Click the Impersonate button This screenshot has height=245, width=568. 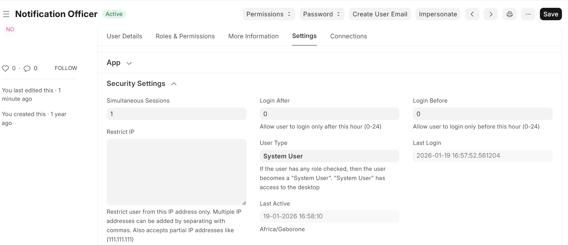(x=437, y=14)
